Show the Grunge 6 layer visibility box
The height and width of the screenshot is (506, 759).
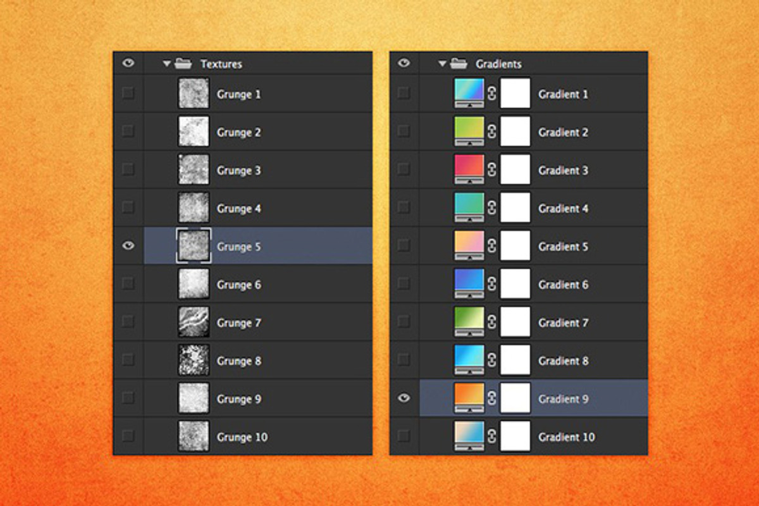pos(128,284)
